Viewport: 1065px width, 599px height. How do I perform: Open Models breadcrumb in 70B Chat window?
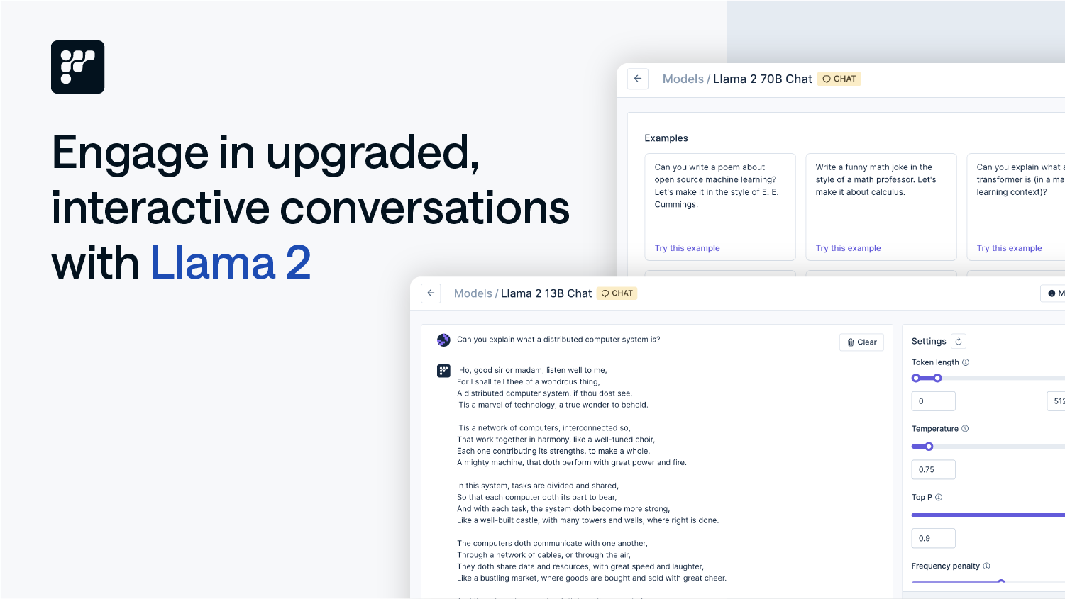[683, 79]
